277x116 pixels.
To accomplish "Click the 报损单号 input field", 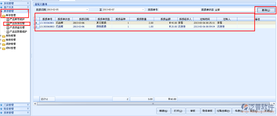I will [179, 10].
